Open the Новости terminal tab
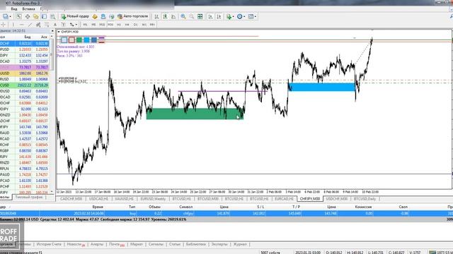Screen dimensions: 453x254 tap(74, 244)
